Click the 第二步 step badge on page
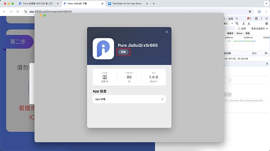270x151 pixels. [x=18, y=42]
